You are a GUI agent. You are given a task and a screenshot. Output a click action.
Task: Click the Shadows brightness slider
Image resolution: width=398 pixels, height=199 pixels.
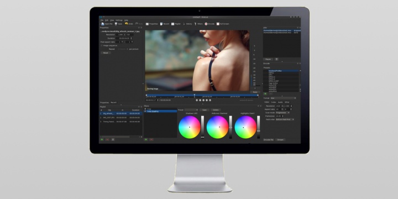(x=202, y=127)
